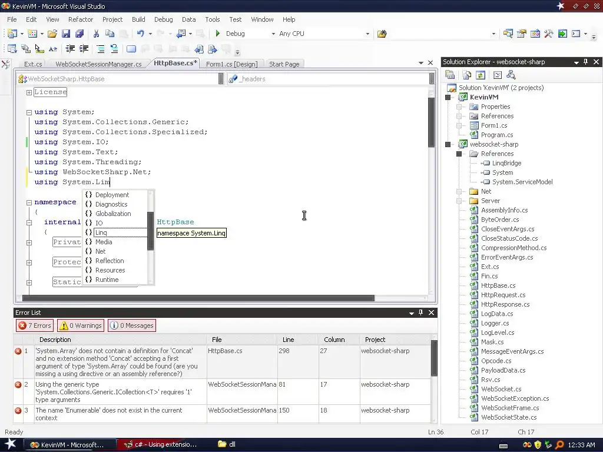Toggle the 0 Messages filter button
The height and width of the screenshot is (452, 603).
[x=132, y=325]
